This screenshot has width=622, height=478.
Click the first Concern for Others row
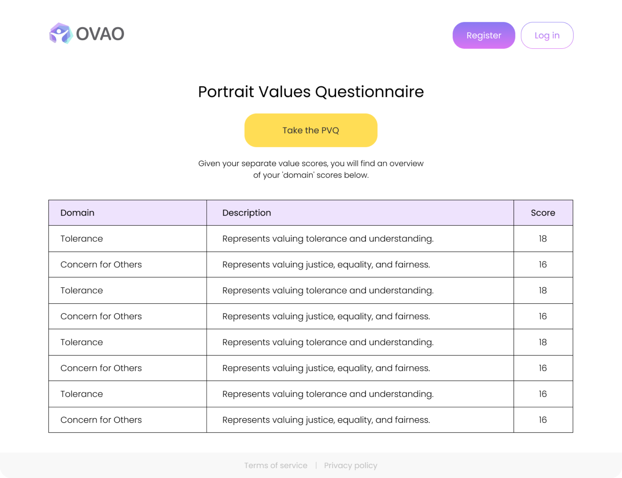[101, 264]
